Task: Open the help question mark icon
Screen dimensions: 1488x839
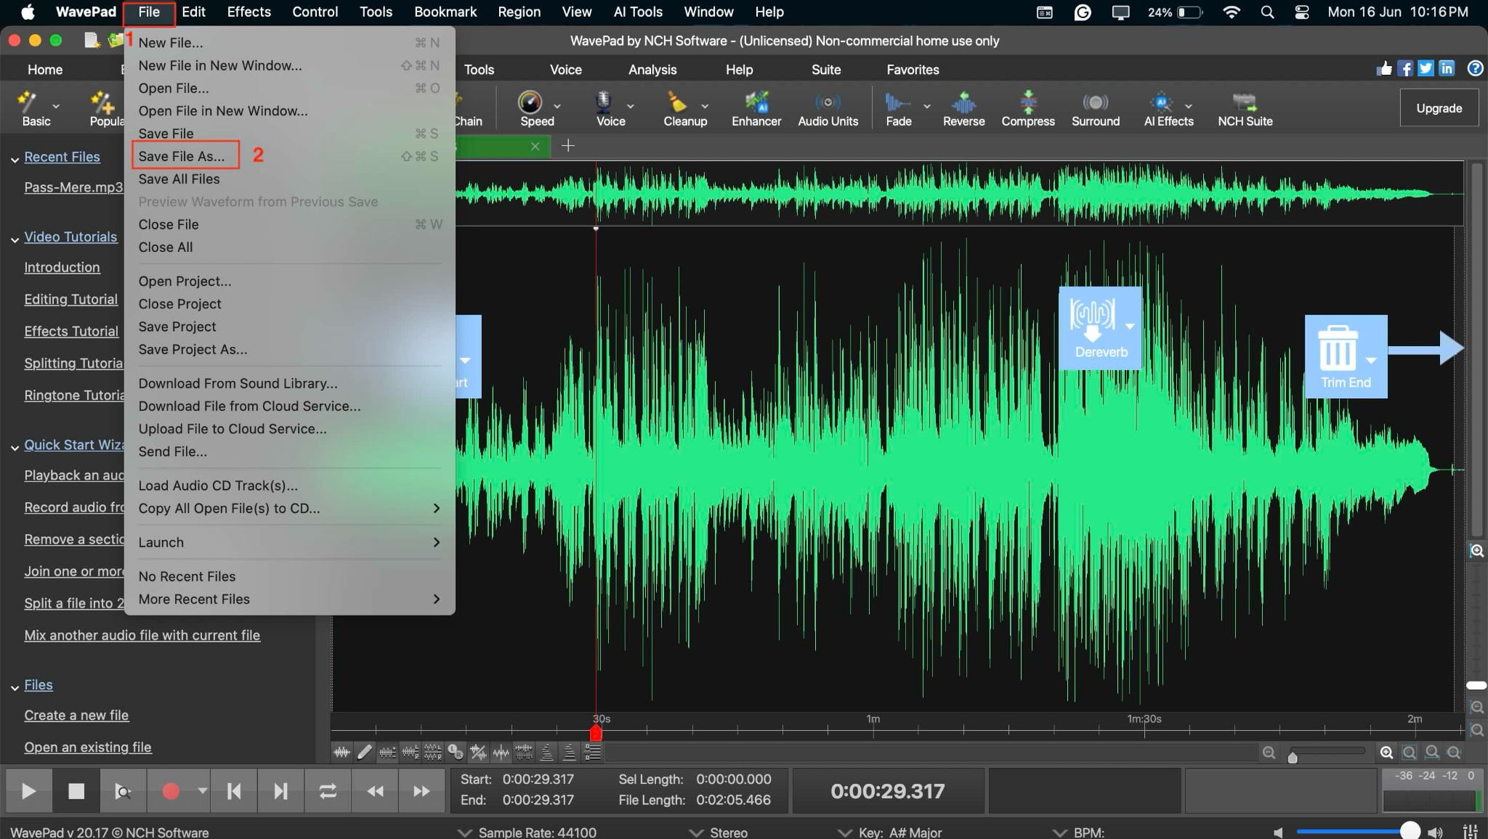Action: click(1475, 68)
